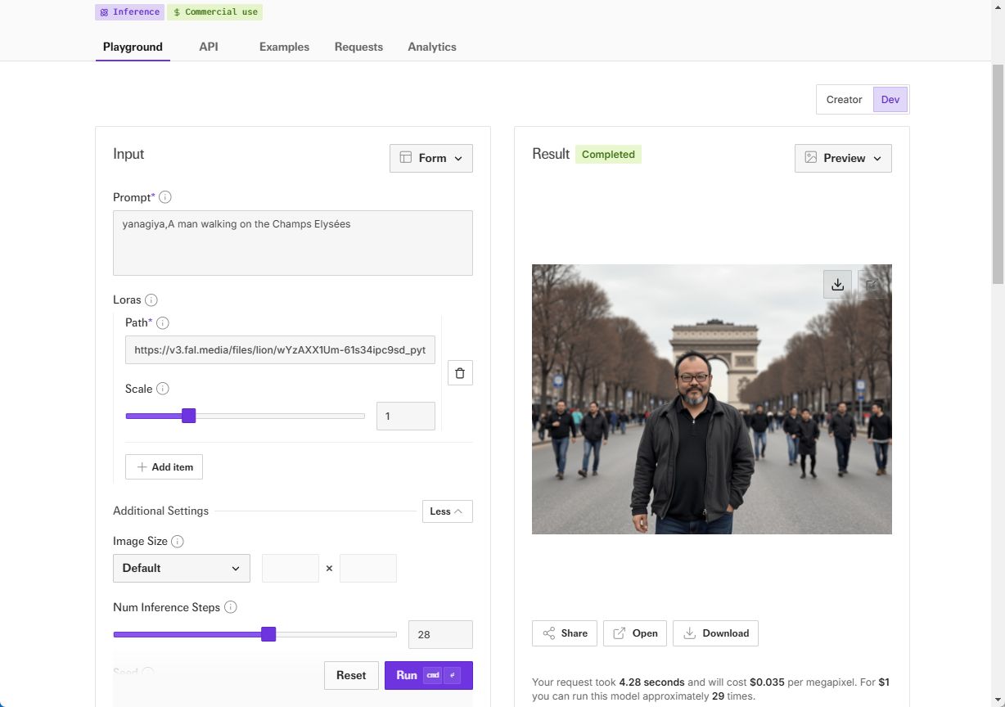Open the Form input mode dropdown
Screen dimensions: 1005x707
click(x=431, y=158)
